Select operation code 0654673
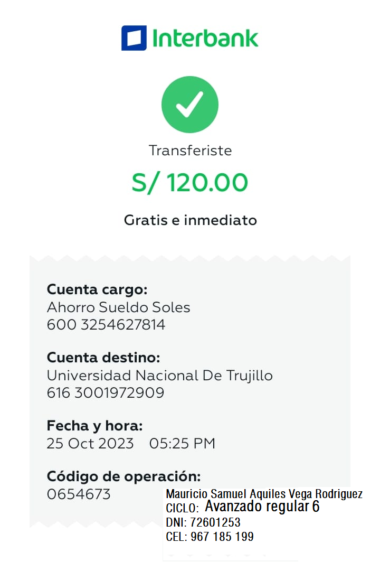This screenshot has height=562, width=380. coord(79,494)
